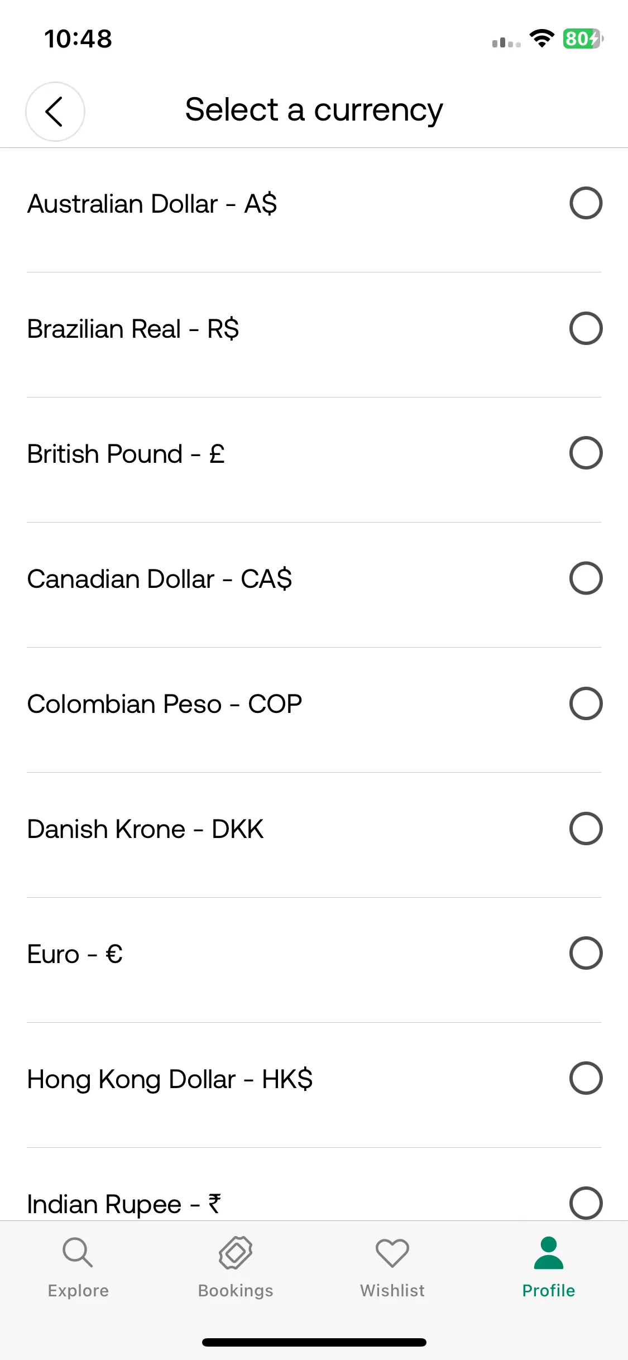
Task: Tap the cellular signal bars
Action: pos(506,42)
